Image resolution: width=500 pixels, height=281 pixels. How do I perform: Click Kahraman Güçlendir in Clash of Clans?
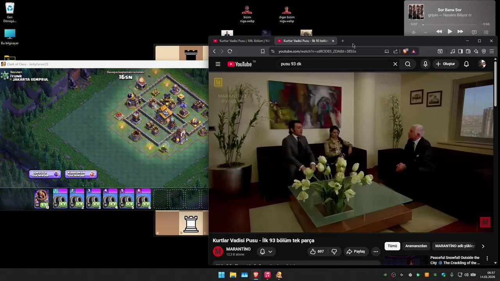click(81, 174)
